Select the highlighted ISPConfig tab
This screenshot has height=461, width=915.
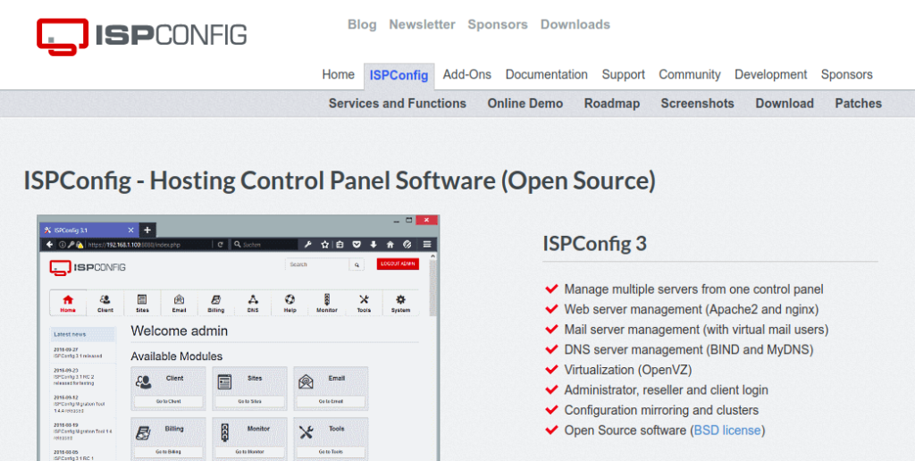399,76
